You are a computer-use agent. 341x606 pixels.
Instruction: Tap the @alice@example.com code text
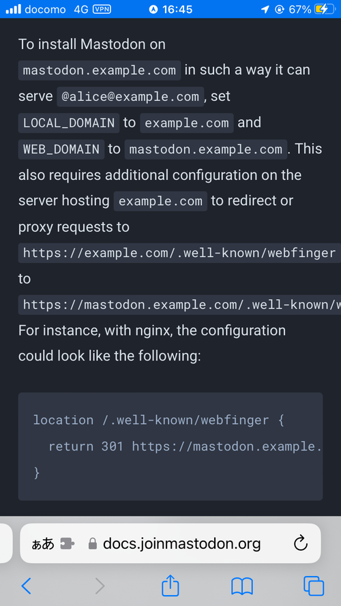tap(130, 97)
